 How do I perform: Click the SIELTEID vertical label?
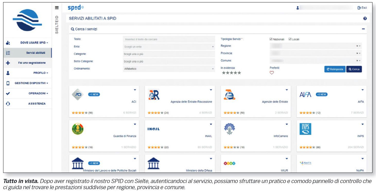click(x=57, y=25)
